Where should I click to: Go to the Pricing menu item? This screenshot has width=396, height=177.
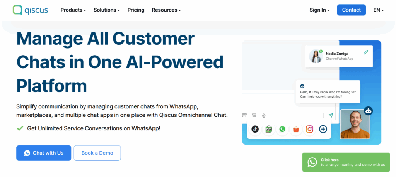coord(136,10)
